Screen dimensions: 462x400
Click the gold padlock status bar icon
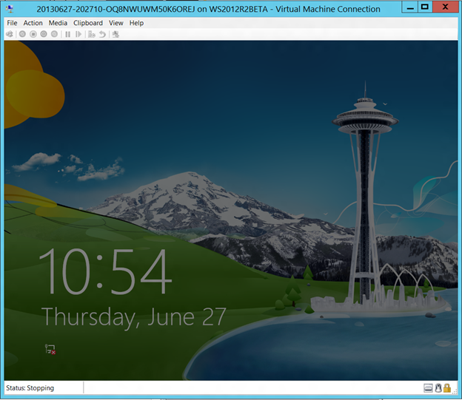(x=447, y=388)
